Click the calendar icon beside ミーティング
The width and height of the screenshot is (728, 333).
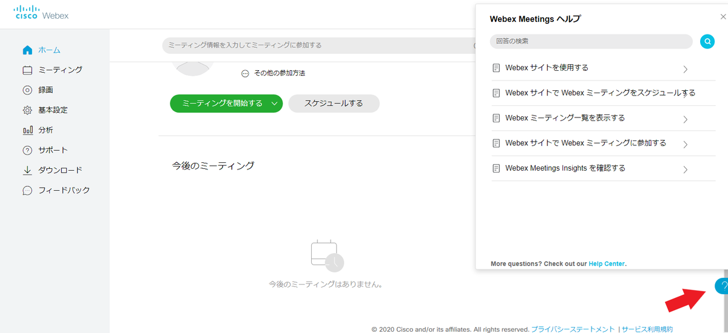coord(27,70)
